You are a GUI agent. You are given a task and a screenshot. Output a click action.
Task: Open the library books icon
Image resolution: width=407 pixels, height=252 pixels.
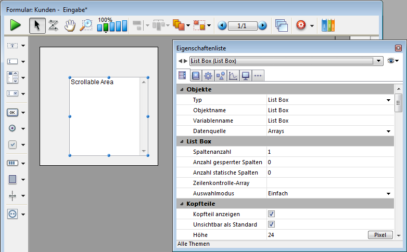tap(328, 25)
